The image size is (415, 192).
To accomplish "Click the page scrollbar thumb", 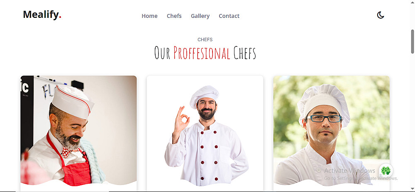I will [413, 41].
